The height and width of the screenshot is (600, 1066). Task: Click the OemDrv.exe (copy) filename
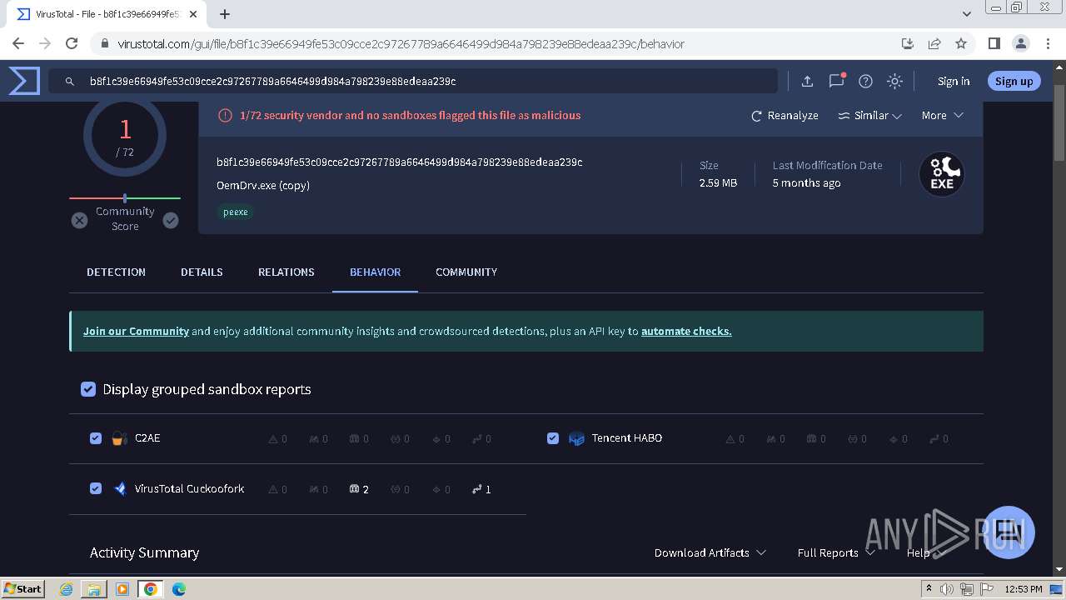click(263, 185)
